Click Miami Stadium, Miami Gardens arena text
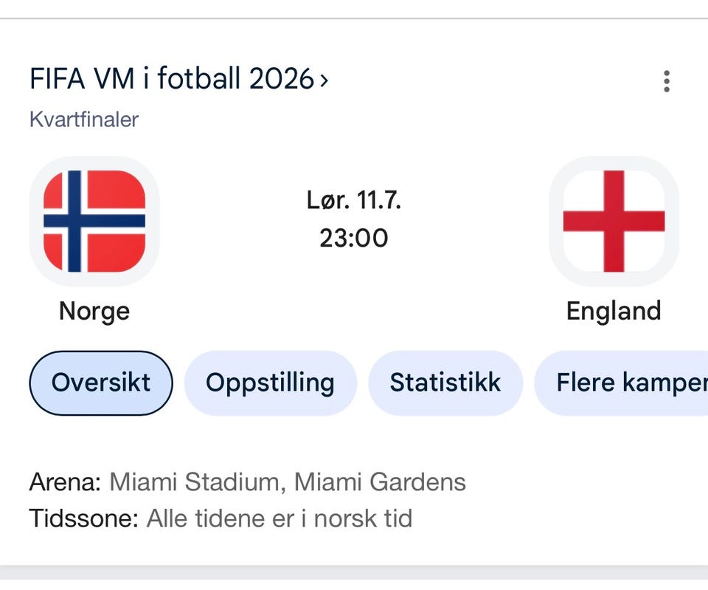Image resolution: width=708 pixels, height=590 pixels. coord(288,482)
